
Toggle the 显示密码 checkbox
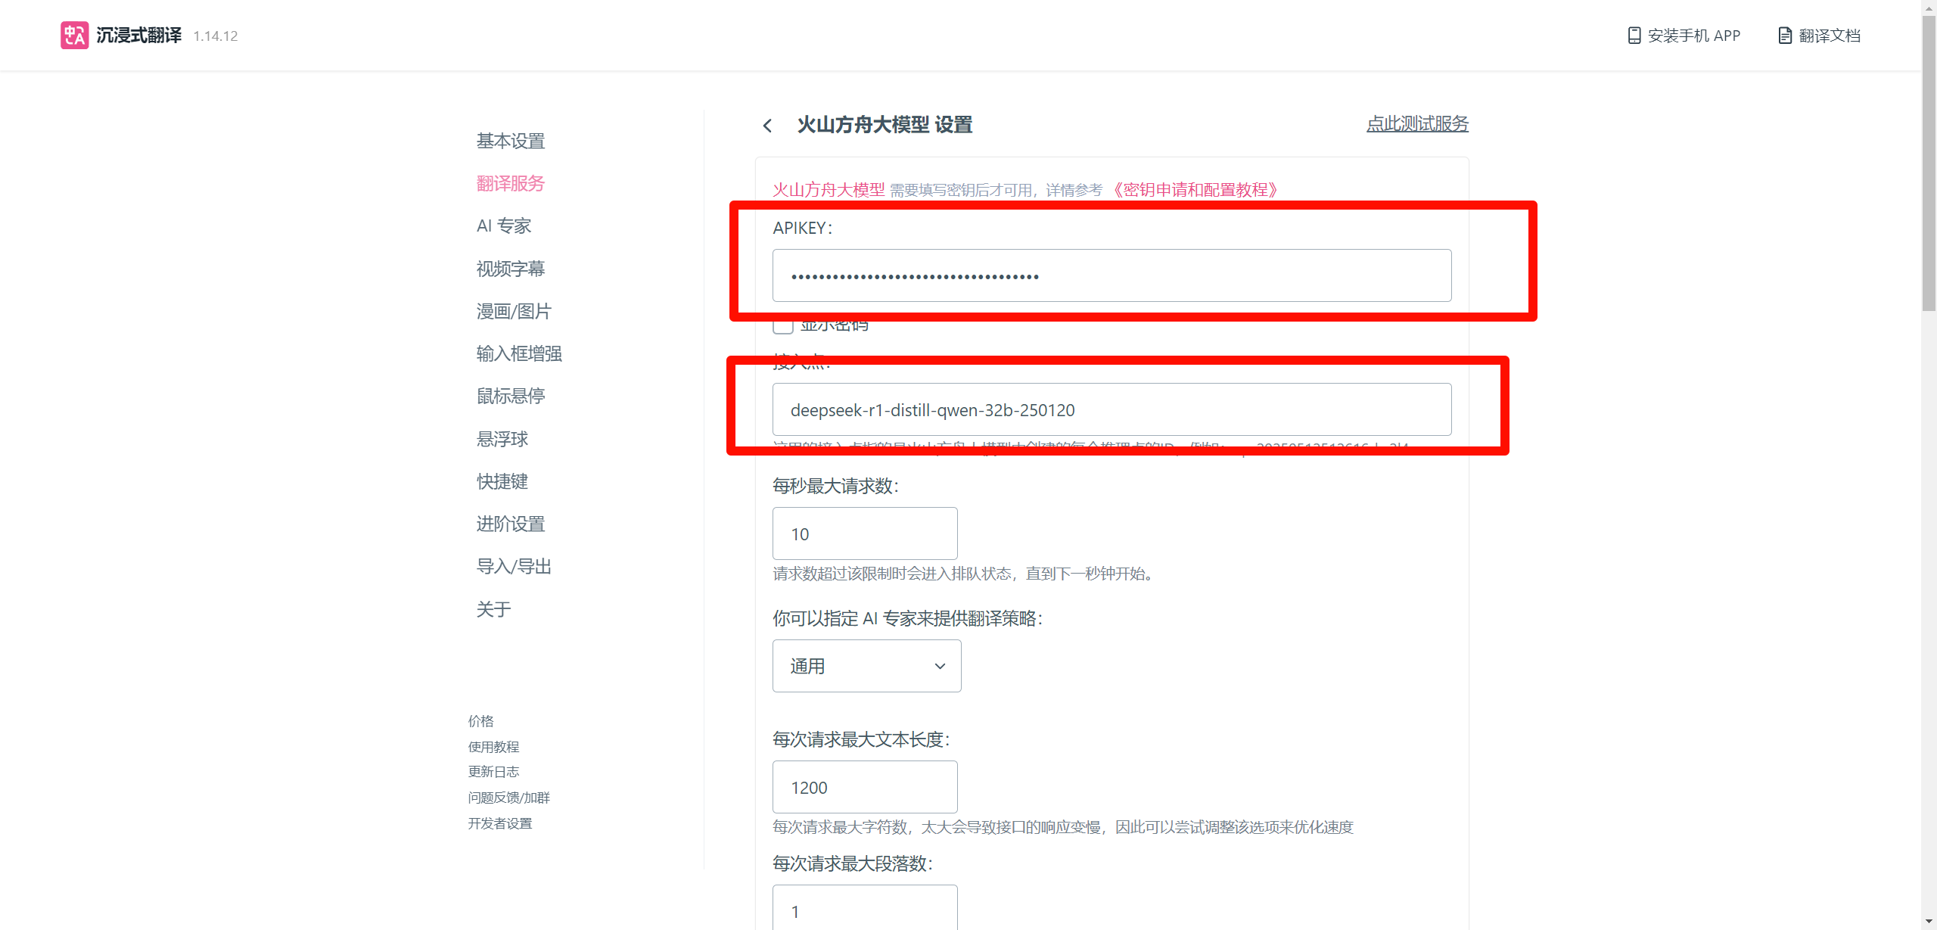click(x=783, y=325)
